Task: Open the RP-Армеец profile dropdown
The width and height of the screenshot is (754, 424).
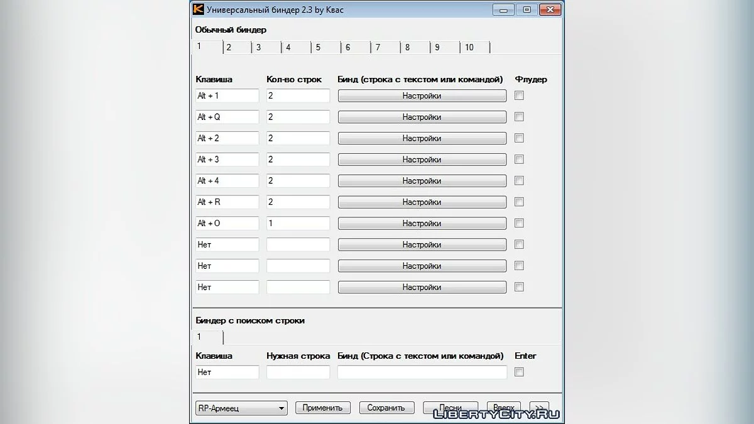Action: click(x=241, y=408)
